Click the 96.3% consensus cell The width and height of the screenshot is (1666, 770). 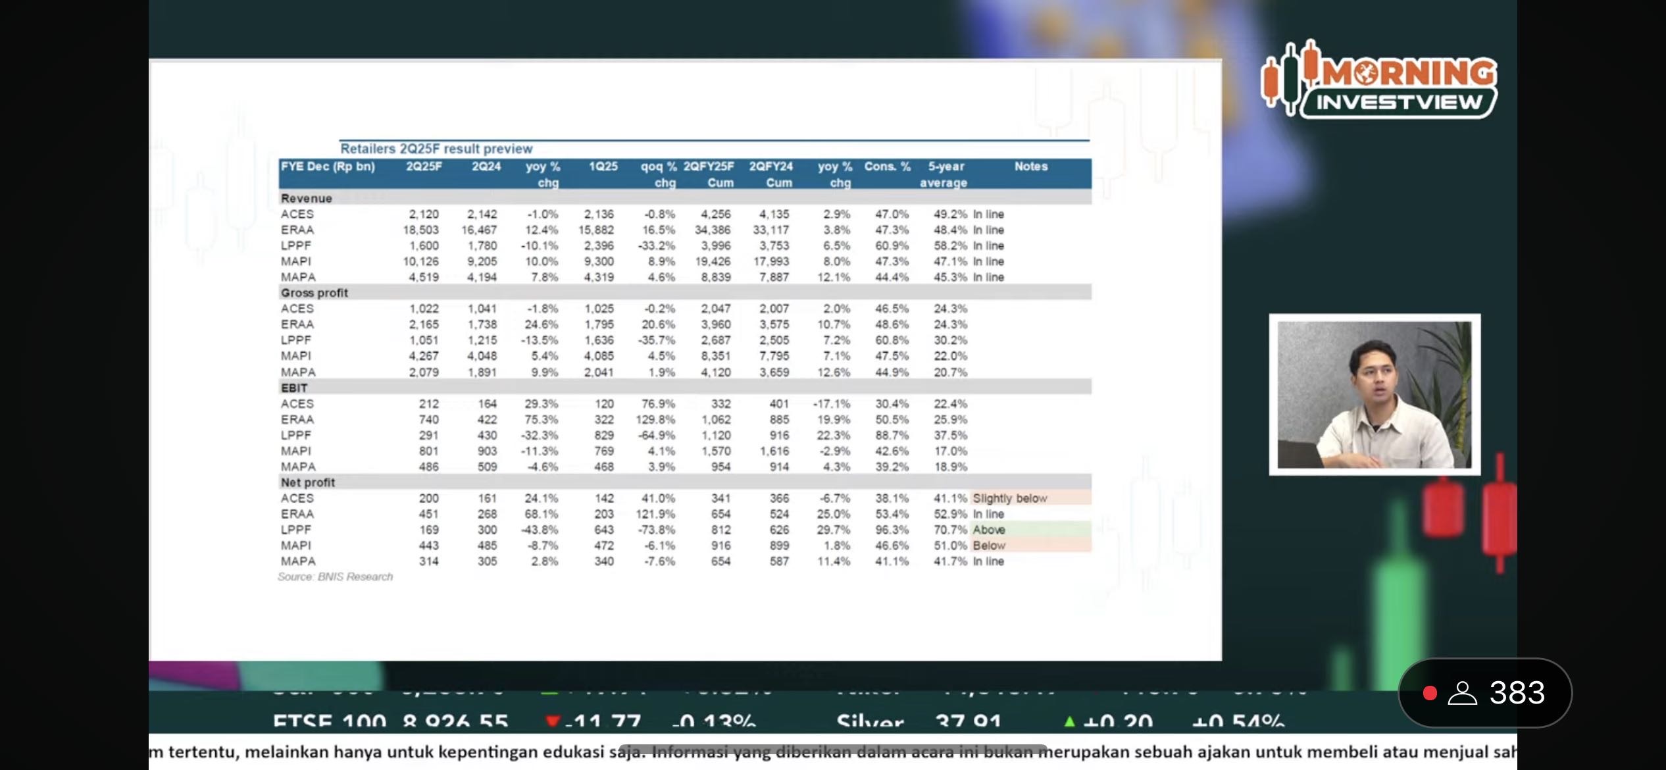coord(892,530)
